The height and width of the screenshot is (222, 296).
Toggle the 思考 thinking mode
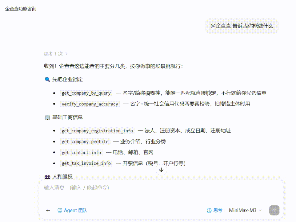pos(214,210)
